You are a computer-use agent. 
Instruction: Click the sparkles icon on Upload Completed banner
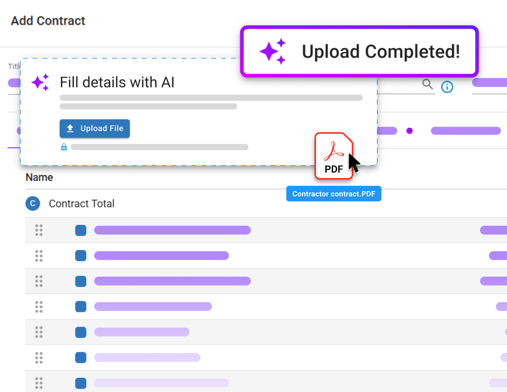pos(272,51)
